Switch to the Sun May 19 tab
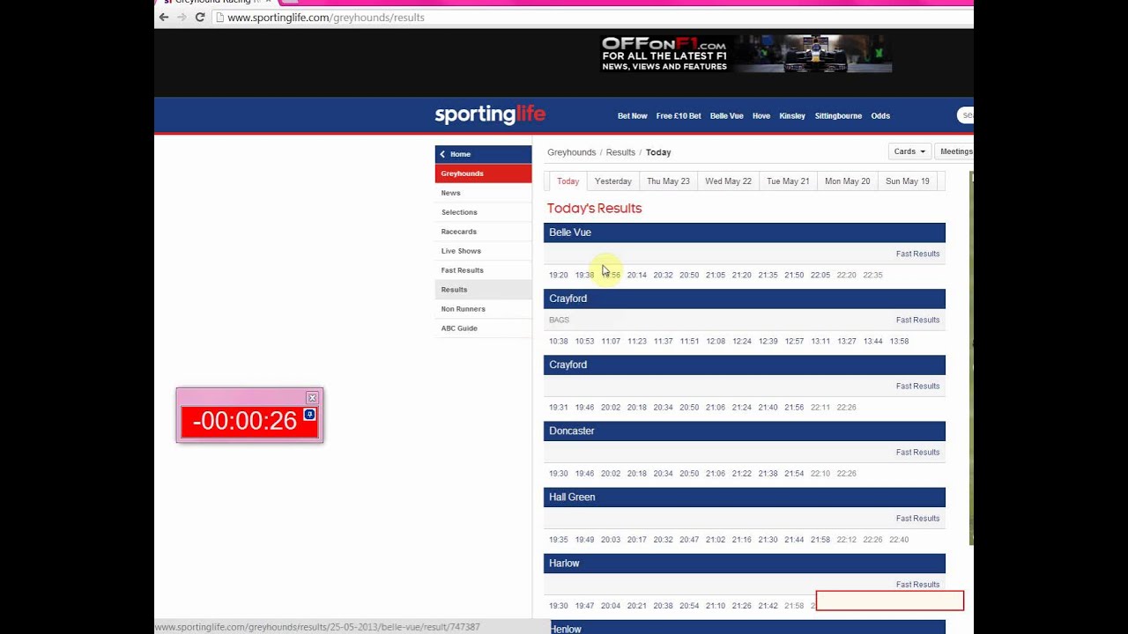The image size is (1128, 634). 907,181
